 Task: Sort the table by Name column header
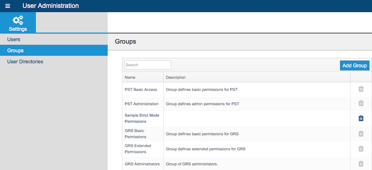130,77
